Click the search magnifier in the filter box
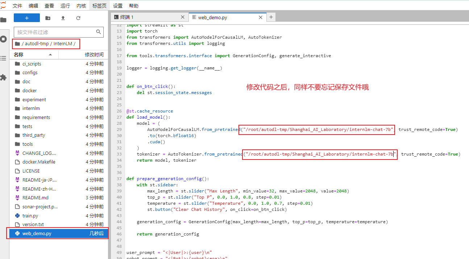The width and height of the screenshot is (469, 259). [x=98, y=32]
